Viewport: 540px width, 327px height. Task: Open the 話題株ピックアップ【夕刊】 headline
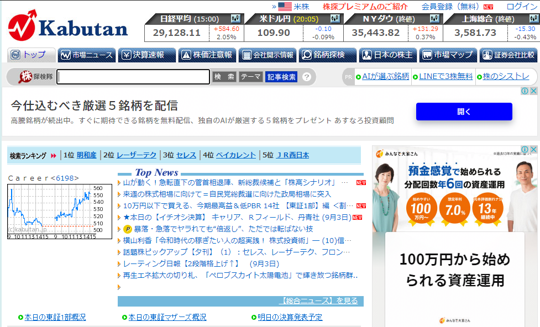[237, 252]
